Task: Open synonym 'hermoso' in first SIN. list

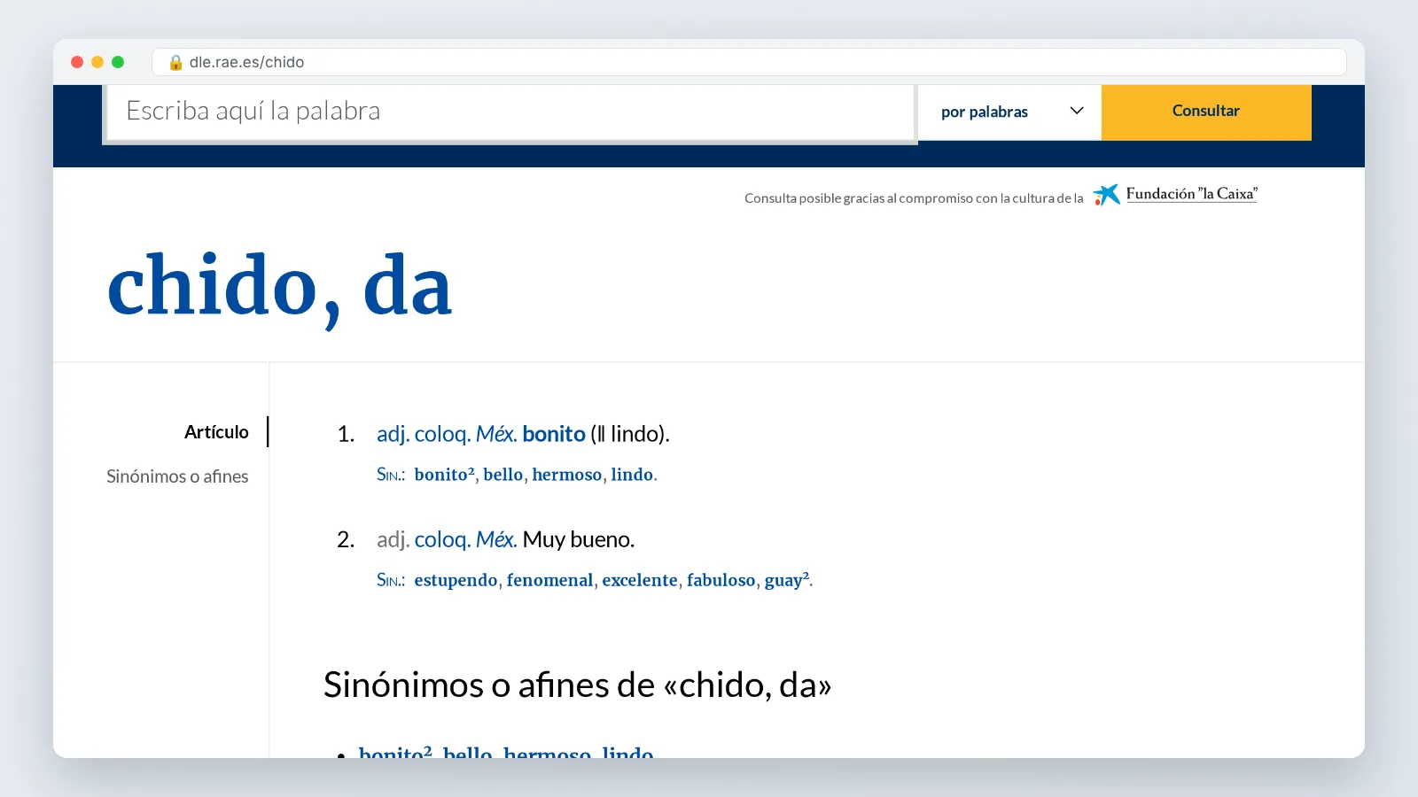Action: pos(567,475)
